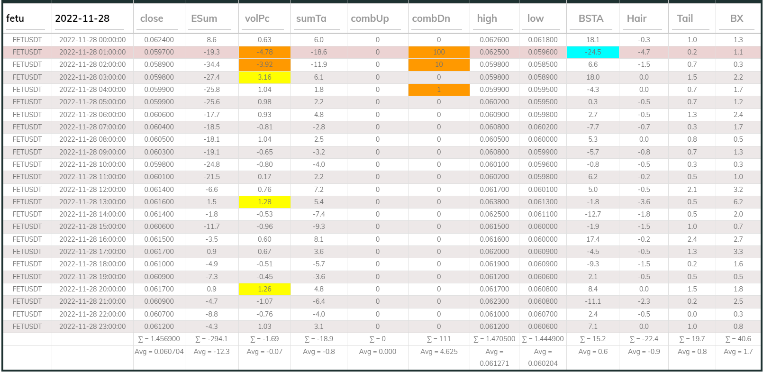Viewport: 763px width, 372px height.
Task: Click combDn average Avg = 4.625
Action: (439, 352)
